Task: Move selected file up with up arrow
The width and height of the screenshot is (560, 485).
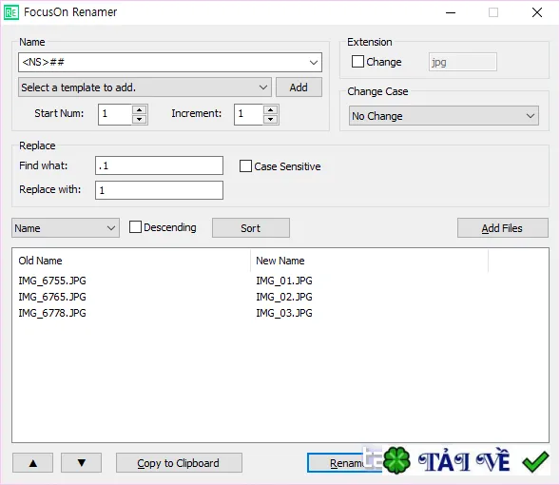Action: (33, 463)
